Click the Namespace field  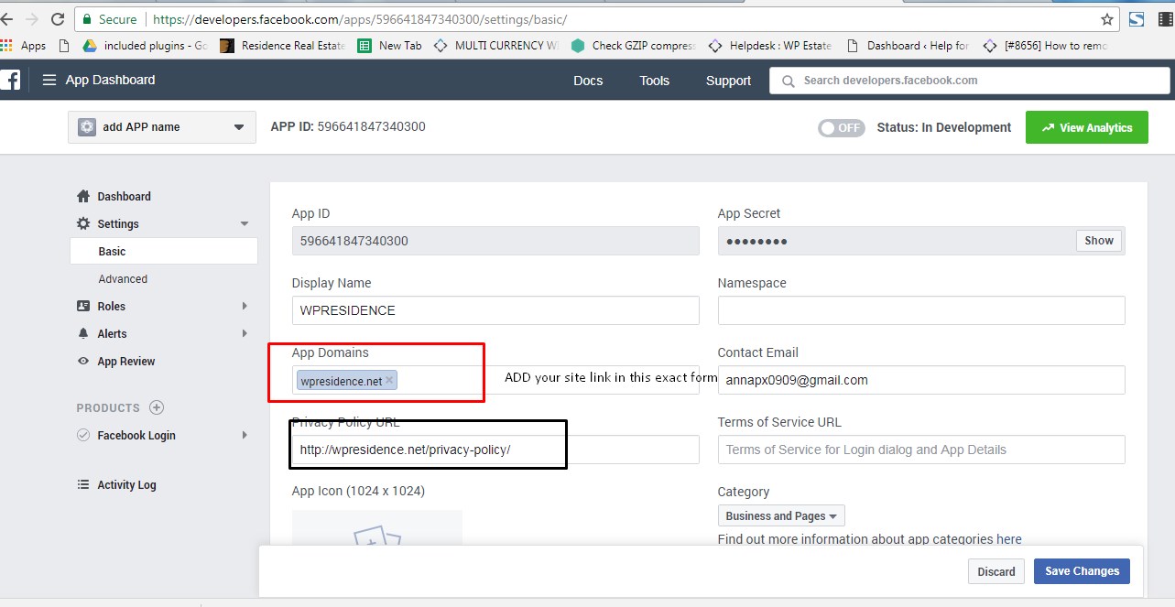[x=921, y=310]
